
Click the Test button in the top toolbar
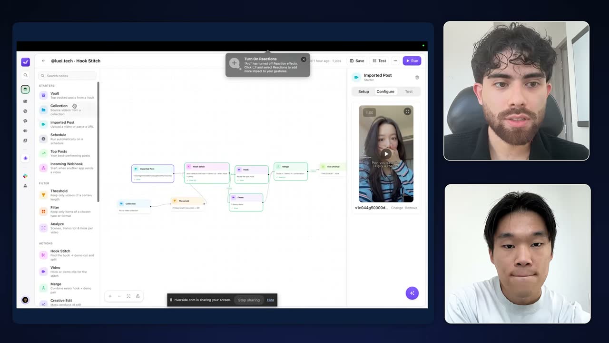(379, 61)
